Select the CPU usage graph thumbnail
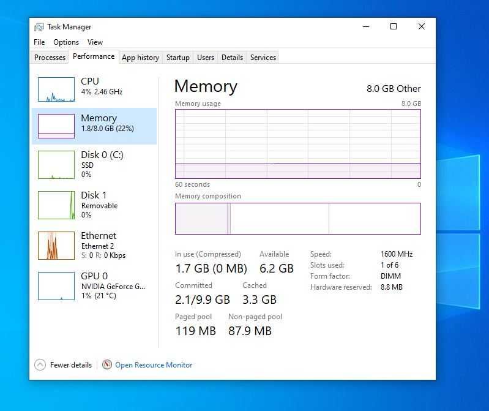 56,89
